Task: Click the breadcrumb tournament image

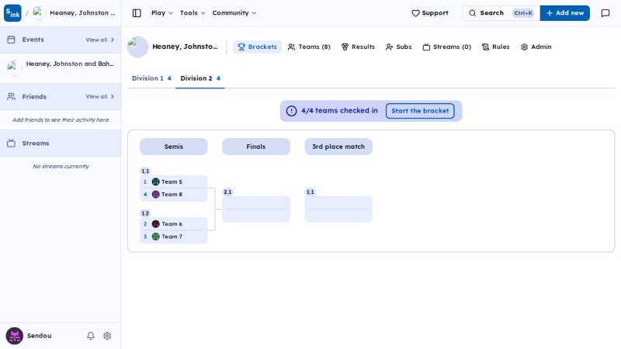Action: (38, 12)
